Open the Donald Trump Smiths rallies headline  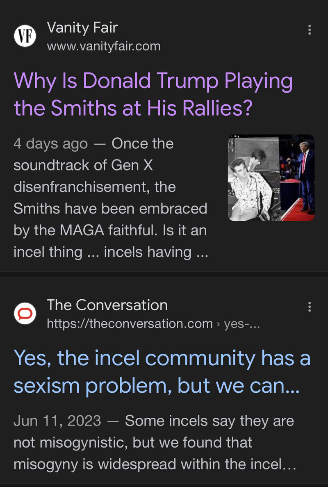[x=153, y=94]
